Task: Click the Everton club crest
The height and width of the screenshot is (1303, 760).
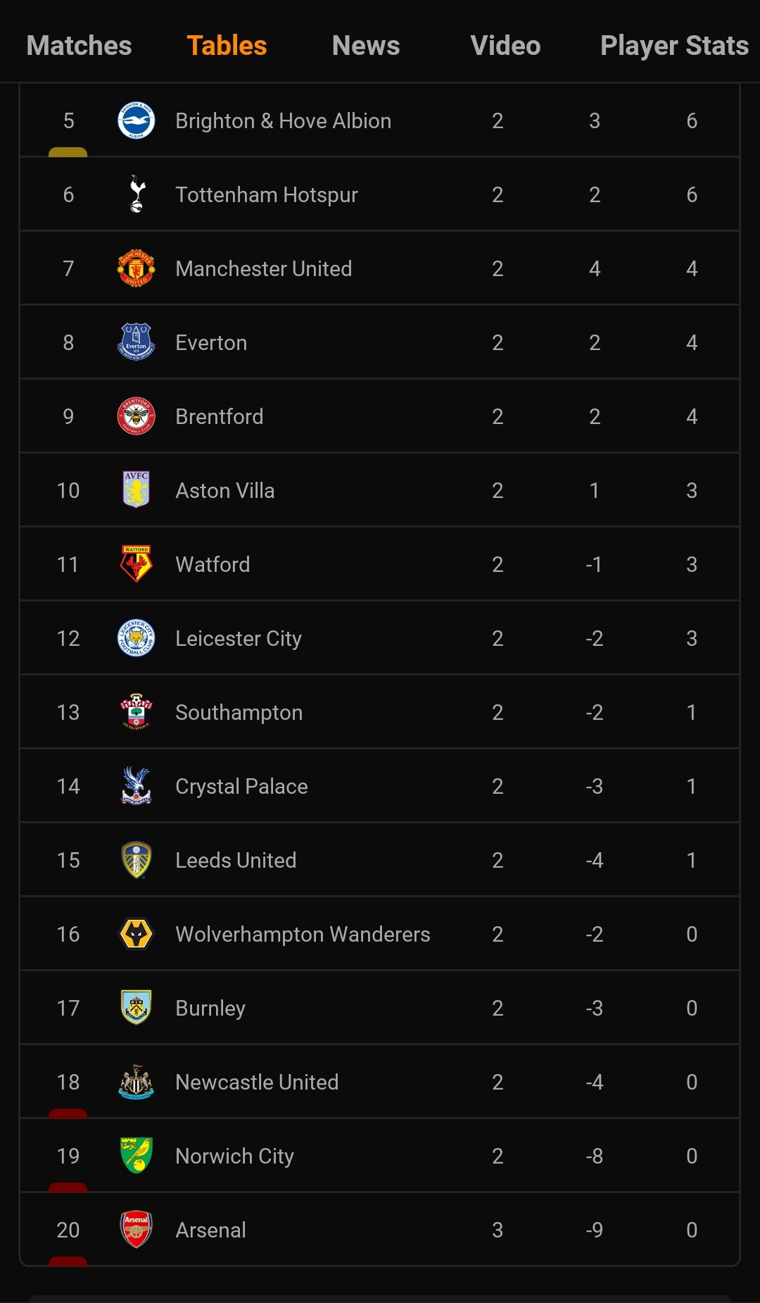Action: [x=136, y=342]
